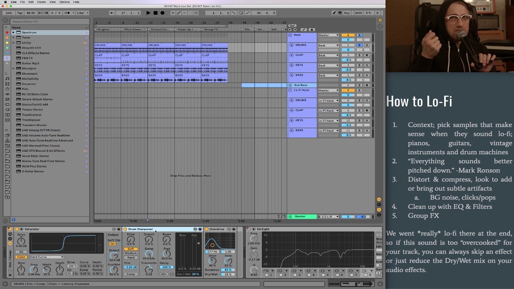Adjust the EQ Eight Gain knob
This screenshot has height=289, width=514.
click(253, 254)
